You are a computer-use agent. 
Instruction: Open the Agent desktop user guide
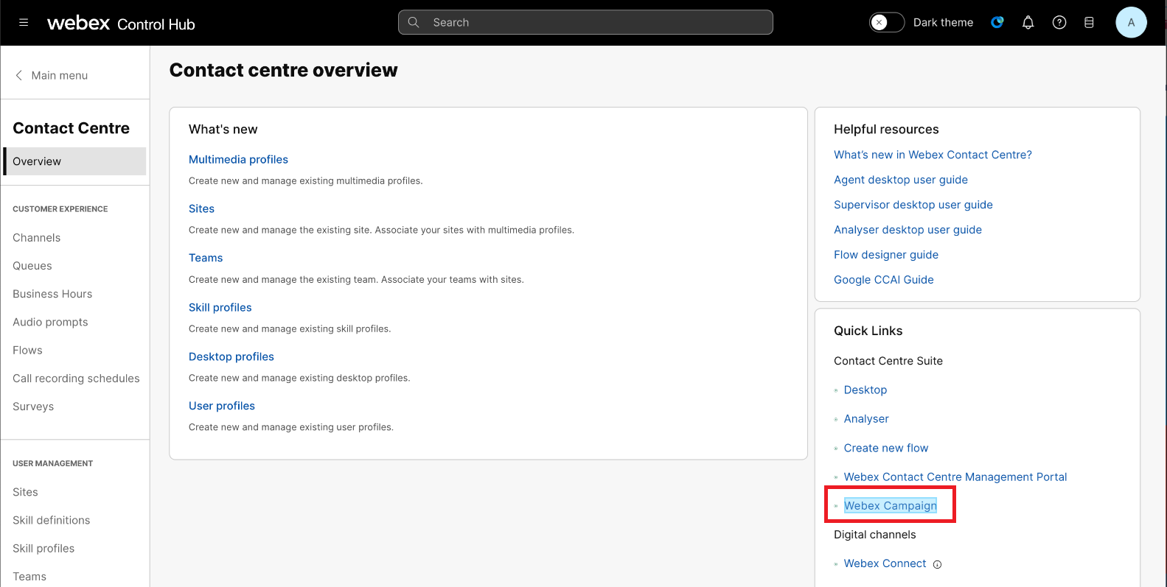click(901, 180)
